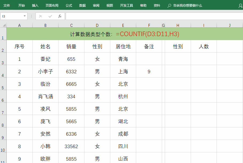Image resolution: width=243 pixels, height=163 pixels.
Task: Open the Name Box dropdown arrow
Action: (x=25, y=16)
